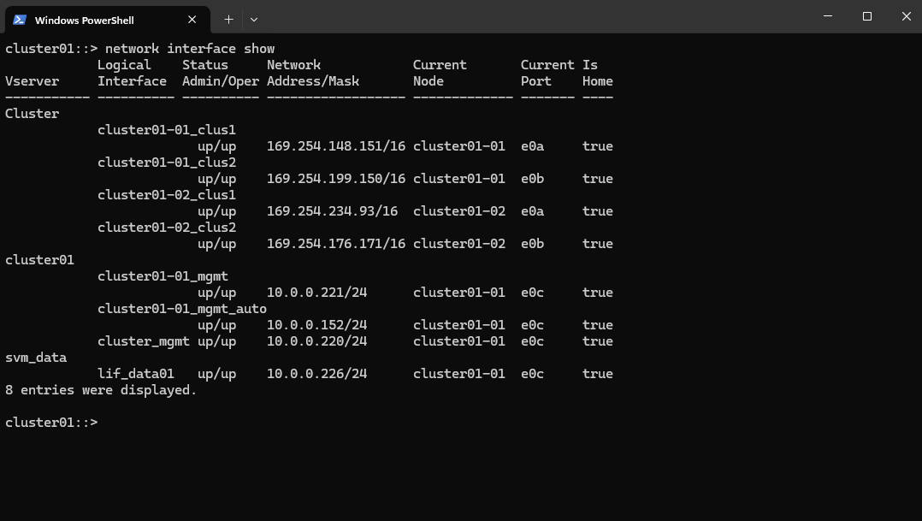Image resolution: width=922 pixels, height=521 pixels.
Task: Expand the terminal profiles dropdown chevron
Action: pyautogui.click(x=254, y=20)
